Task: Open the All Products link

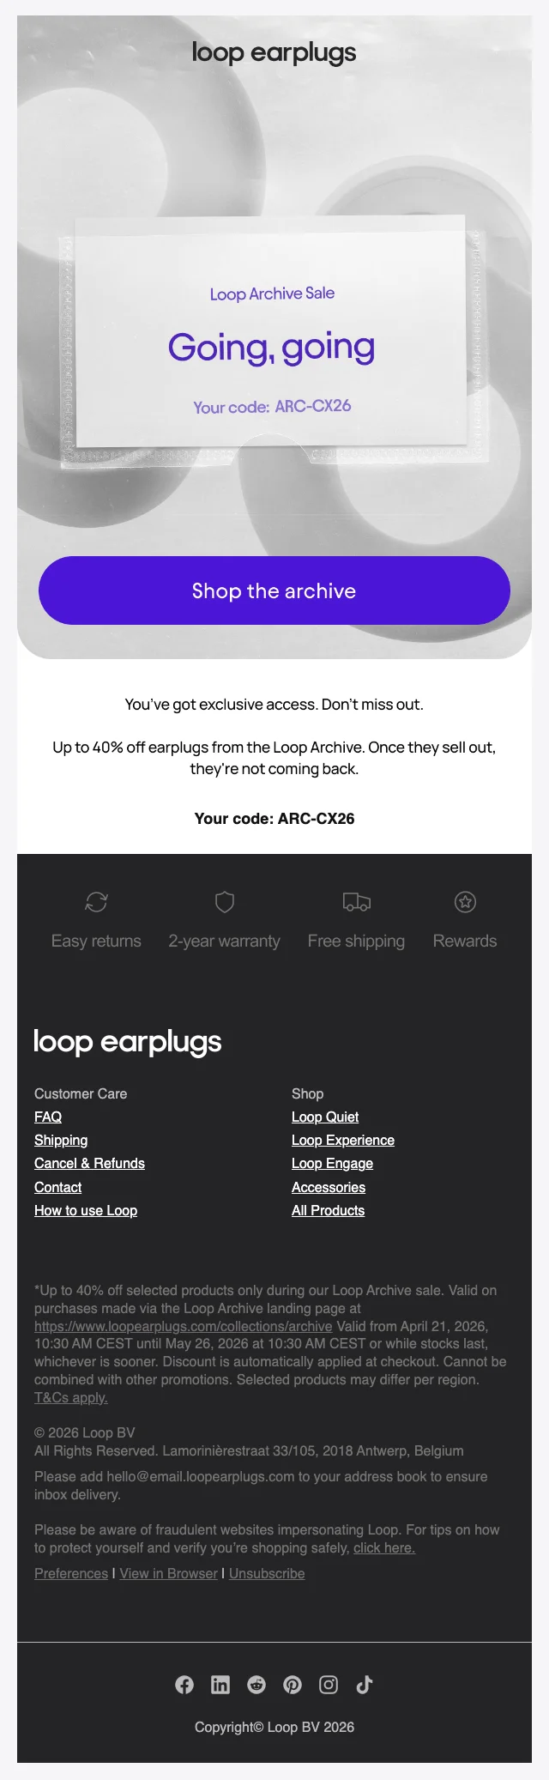Action: [328, 1210]
